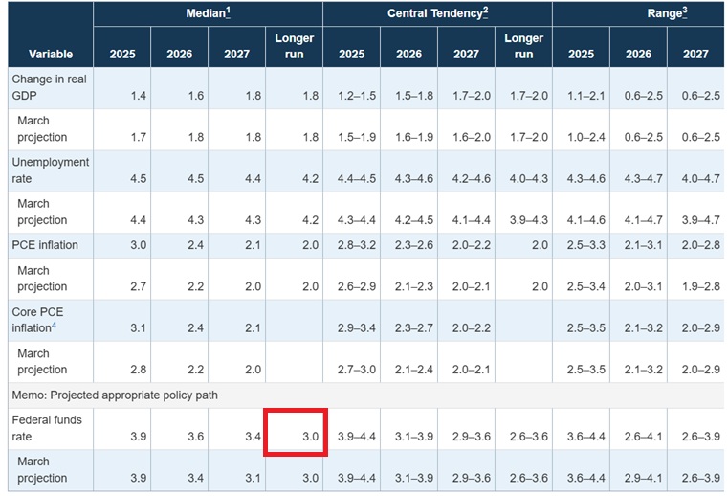The width and height of the screenshot is (728, 496).
Task: Click Longer run header under Central Tendency
Action: [523, 46]
